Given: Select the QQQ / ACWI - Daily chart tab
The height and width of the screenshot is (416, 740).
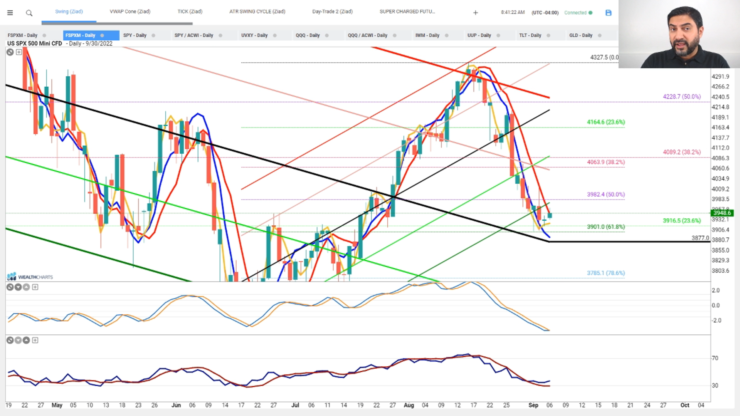Looking at the screenshot, I should (x=368, y=35).
